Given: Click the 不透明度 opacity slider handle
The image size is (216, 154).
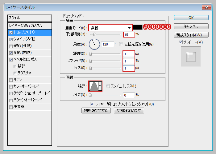Looking at the screenshot, I should click(x=95, y=34).
